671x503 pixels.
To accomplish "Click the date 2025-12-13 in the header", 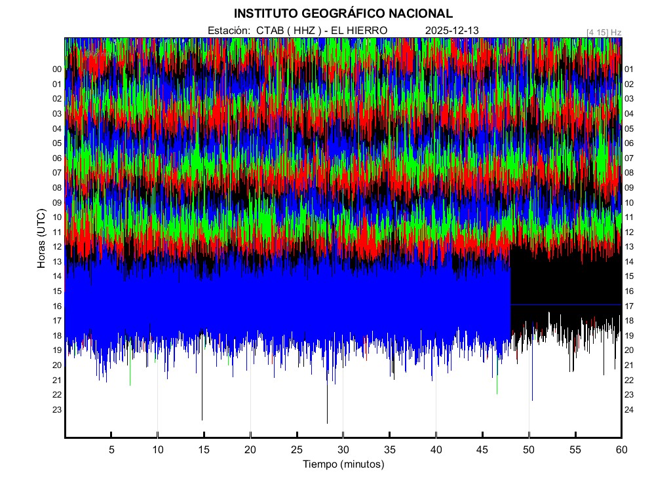I will pyautogui.click(x=452, y=31).
